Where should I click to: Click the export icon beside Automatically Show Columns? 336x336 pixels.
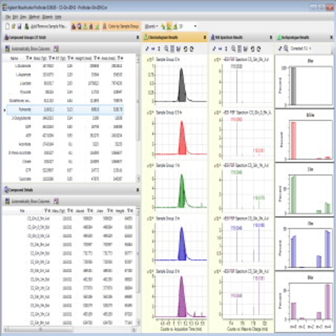(56, 48)
